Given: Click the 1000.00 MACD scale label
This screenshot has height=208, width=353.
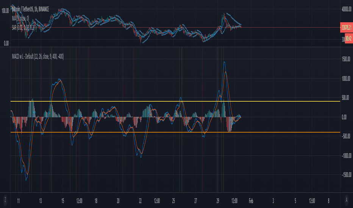Looking at the screenshot, I should pyautogui.click(x=346, y=79).
